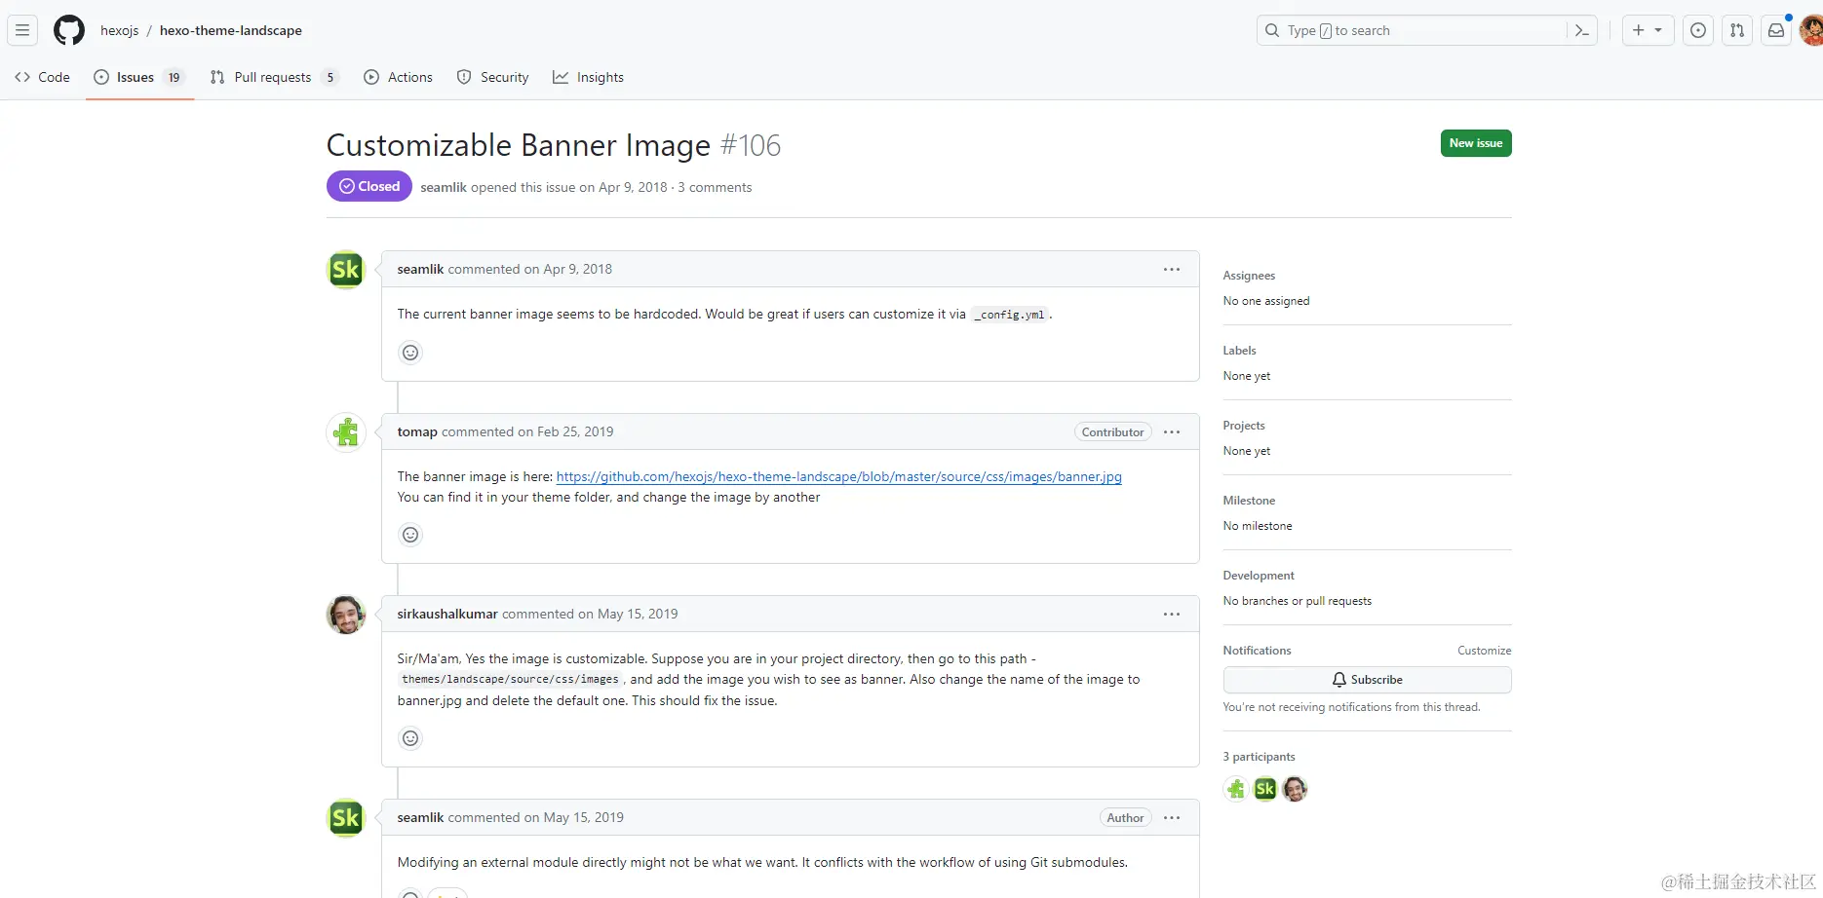Open options menu for tomap's comment
The width and height of the screenshot is (1823, 898).
pyautogui.click(x=1172, y=431)
